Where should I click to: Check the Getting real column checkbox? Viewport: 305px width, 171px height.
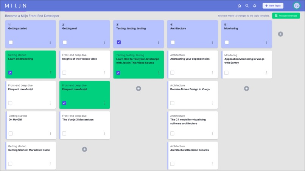click(x=65, y=42)
